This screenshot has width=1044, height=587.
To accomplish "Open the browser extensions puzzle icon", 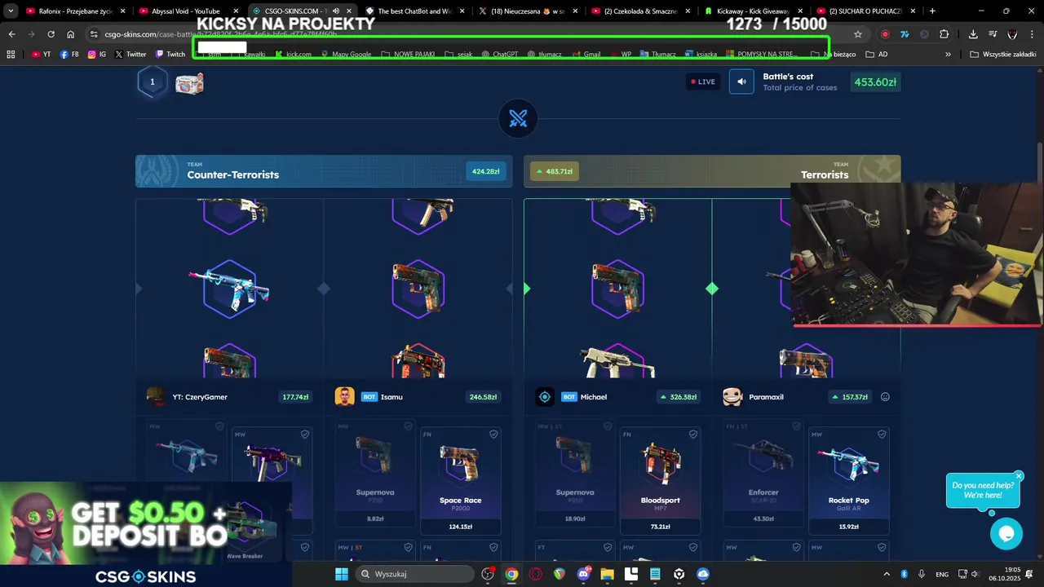I will 944,34.
